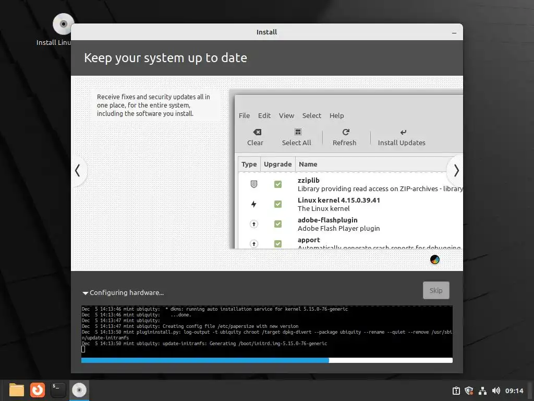
Task: Open the Edit menu
Action: coord(264,115)
